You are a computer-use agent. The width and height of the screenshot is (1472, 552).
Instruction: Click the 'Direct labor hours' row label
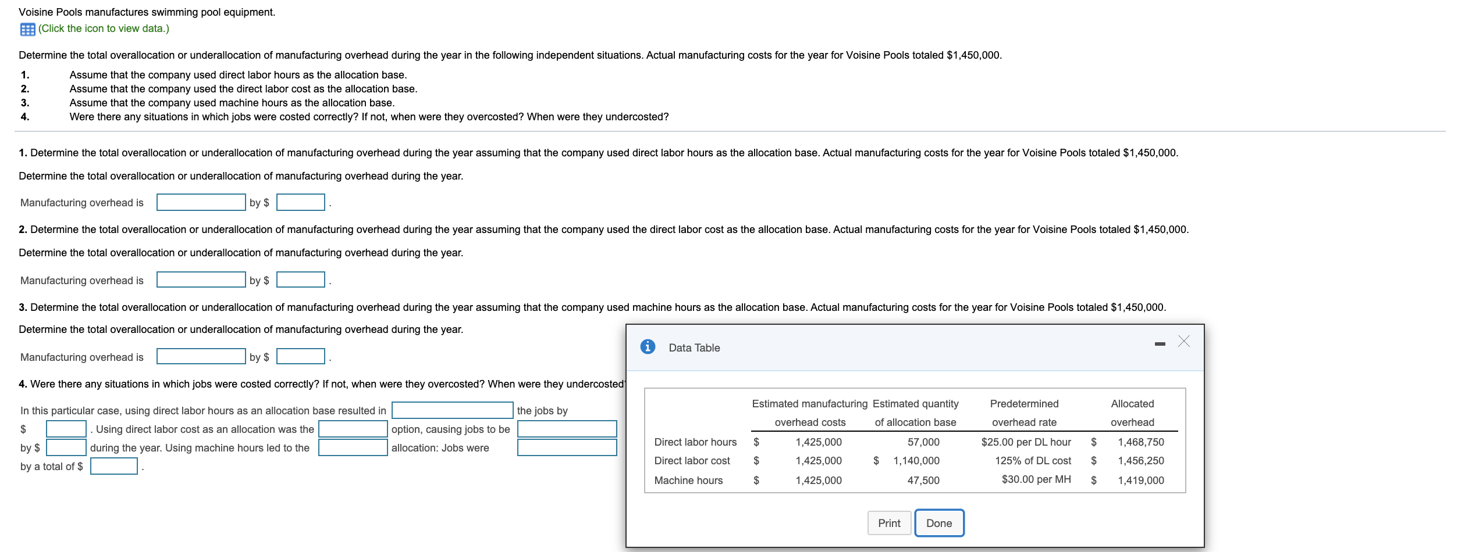click(695, 442)
